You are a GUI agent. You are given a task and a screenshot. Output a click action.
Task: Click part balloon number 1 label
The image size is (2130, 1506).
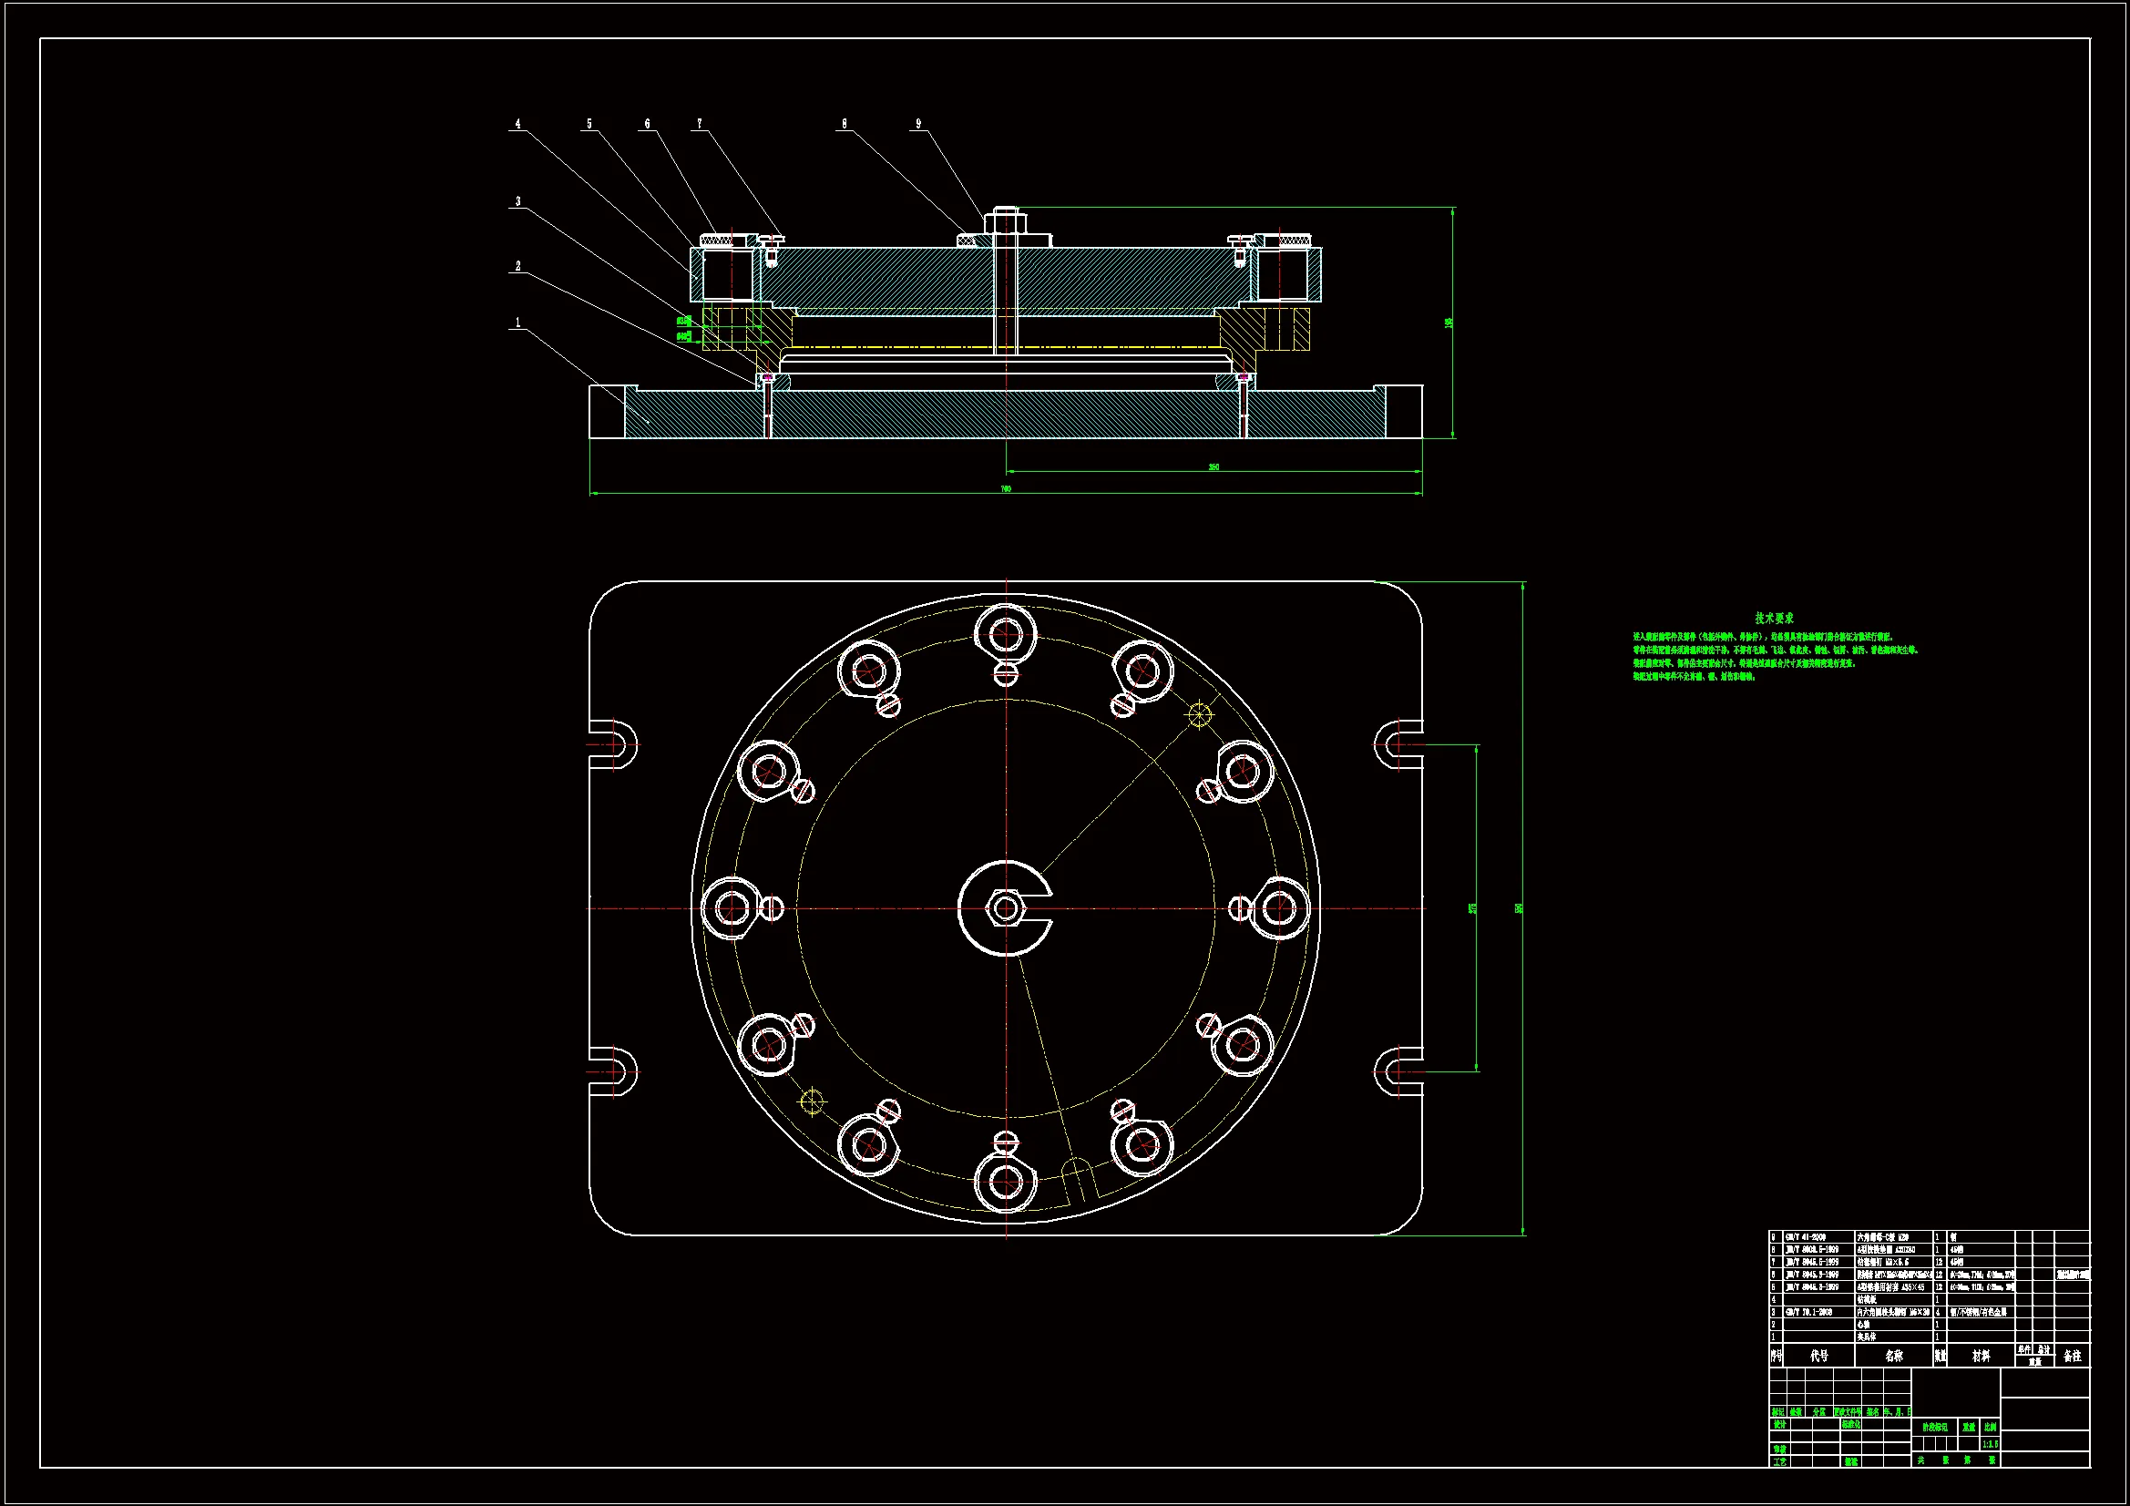tap(517, 323)
